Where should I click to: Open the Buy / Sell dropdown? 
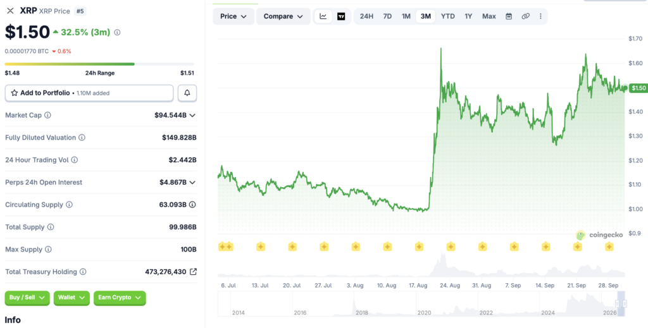(27, 298)
